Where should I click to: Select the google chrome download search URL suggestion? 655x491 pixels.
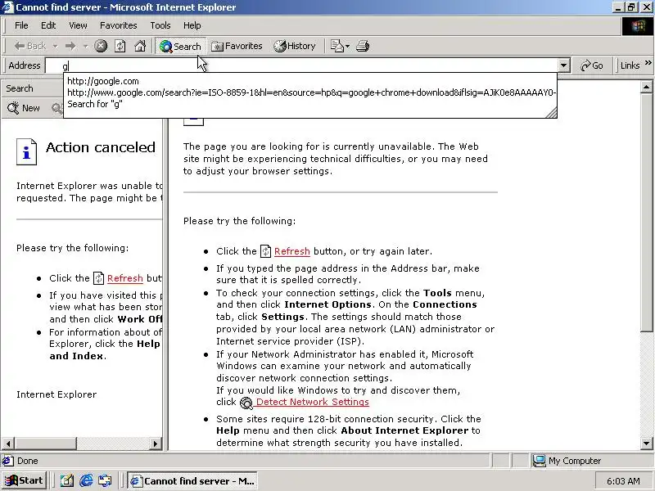[x=310, y=92]
